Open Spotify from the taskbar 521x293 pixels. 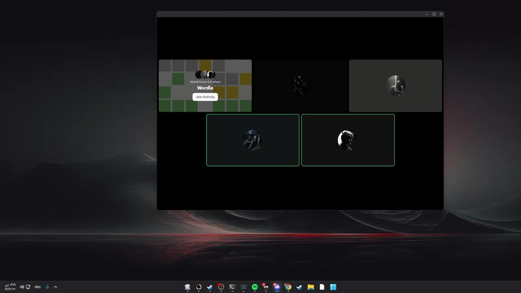pos(255,287)
